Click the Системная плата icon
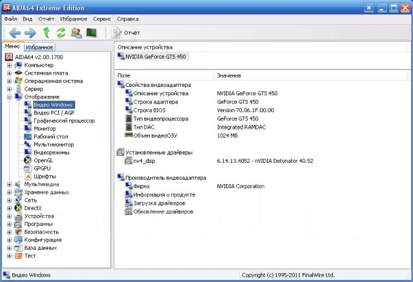The image size is (413, 282). click(18, 73)
